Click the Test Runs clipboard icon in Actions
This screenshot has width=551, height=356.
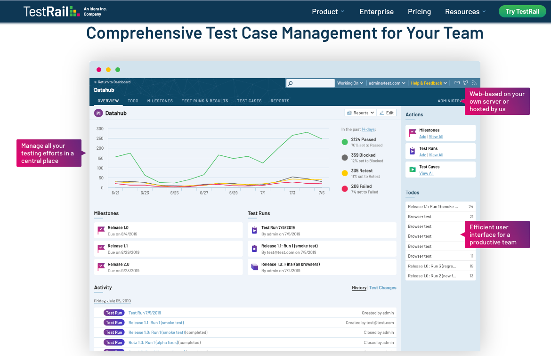coord(413,151)
